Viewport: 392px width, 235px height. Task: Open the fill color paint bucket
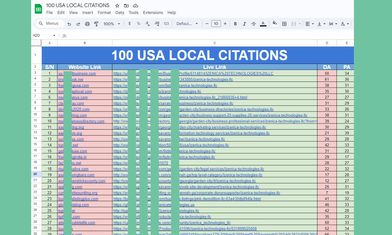(275, 23)
